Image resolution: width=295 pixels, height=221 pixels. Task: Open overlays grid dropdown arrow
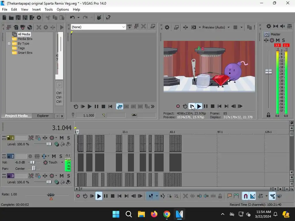click(242, 27)
